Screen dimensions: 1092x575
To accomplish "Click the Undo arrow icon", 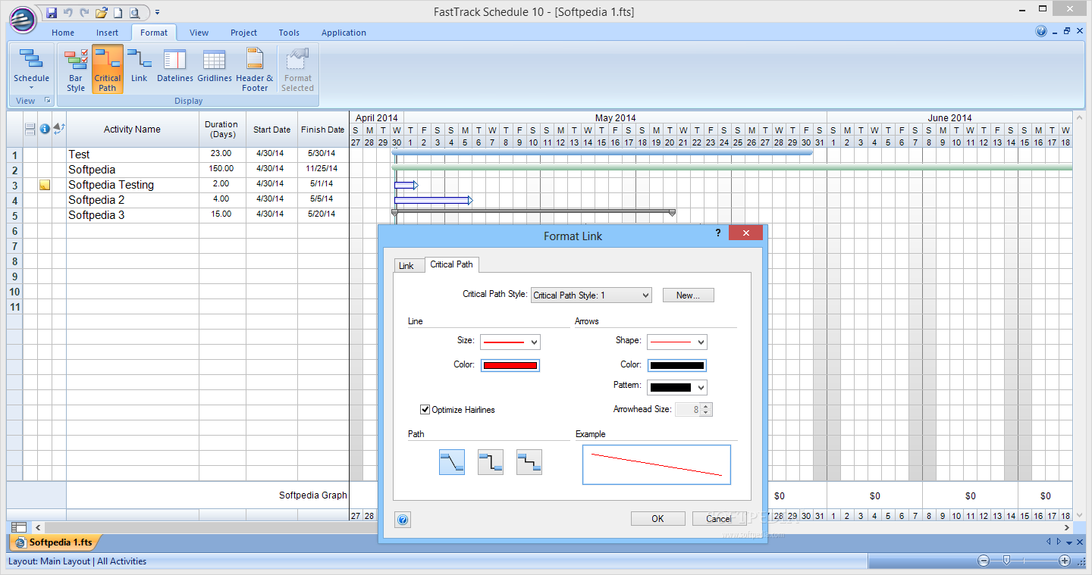I will 68,12.
